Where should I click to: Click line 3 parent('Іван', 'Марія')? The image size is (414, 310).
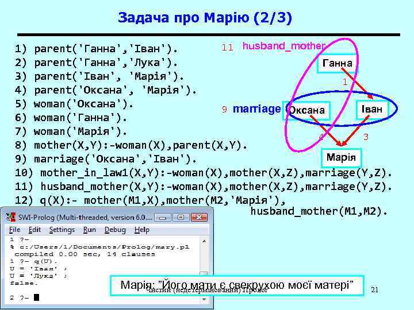click(x=99, y=76)
